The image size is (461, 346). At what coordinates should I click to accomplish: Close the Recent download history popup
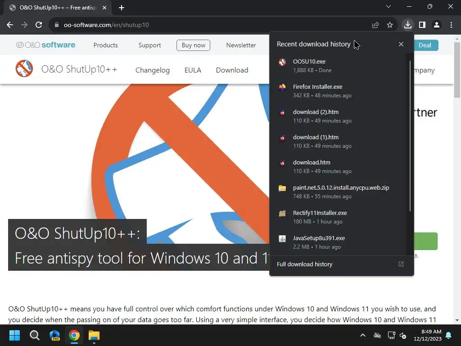(x=401, y=44)
